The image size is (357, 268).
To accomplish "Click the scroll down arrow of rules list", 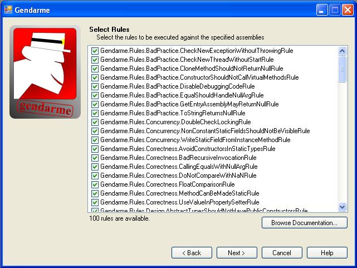I will (342, 207).
